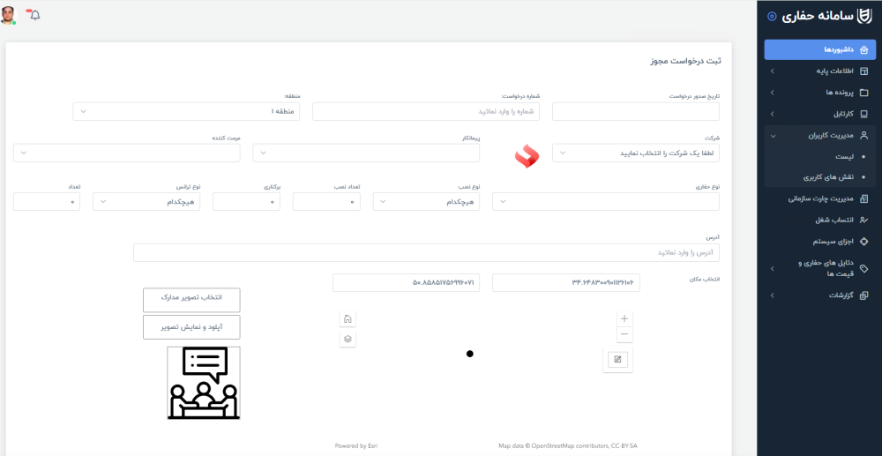Expand the پرونده ها sidebar menu
The image size is (882, 456).
(x=819, y=93)
